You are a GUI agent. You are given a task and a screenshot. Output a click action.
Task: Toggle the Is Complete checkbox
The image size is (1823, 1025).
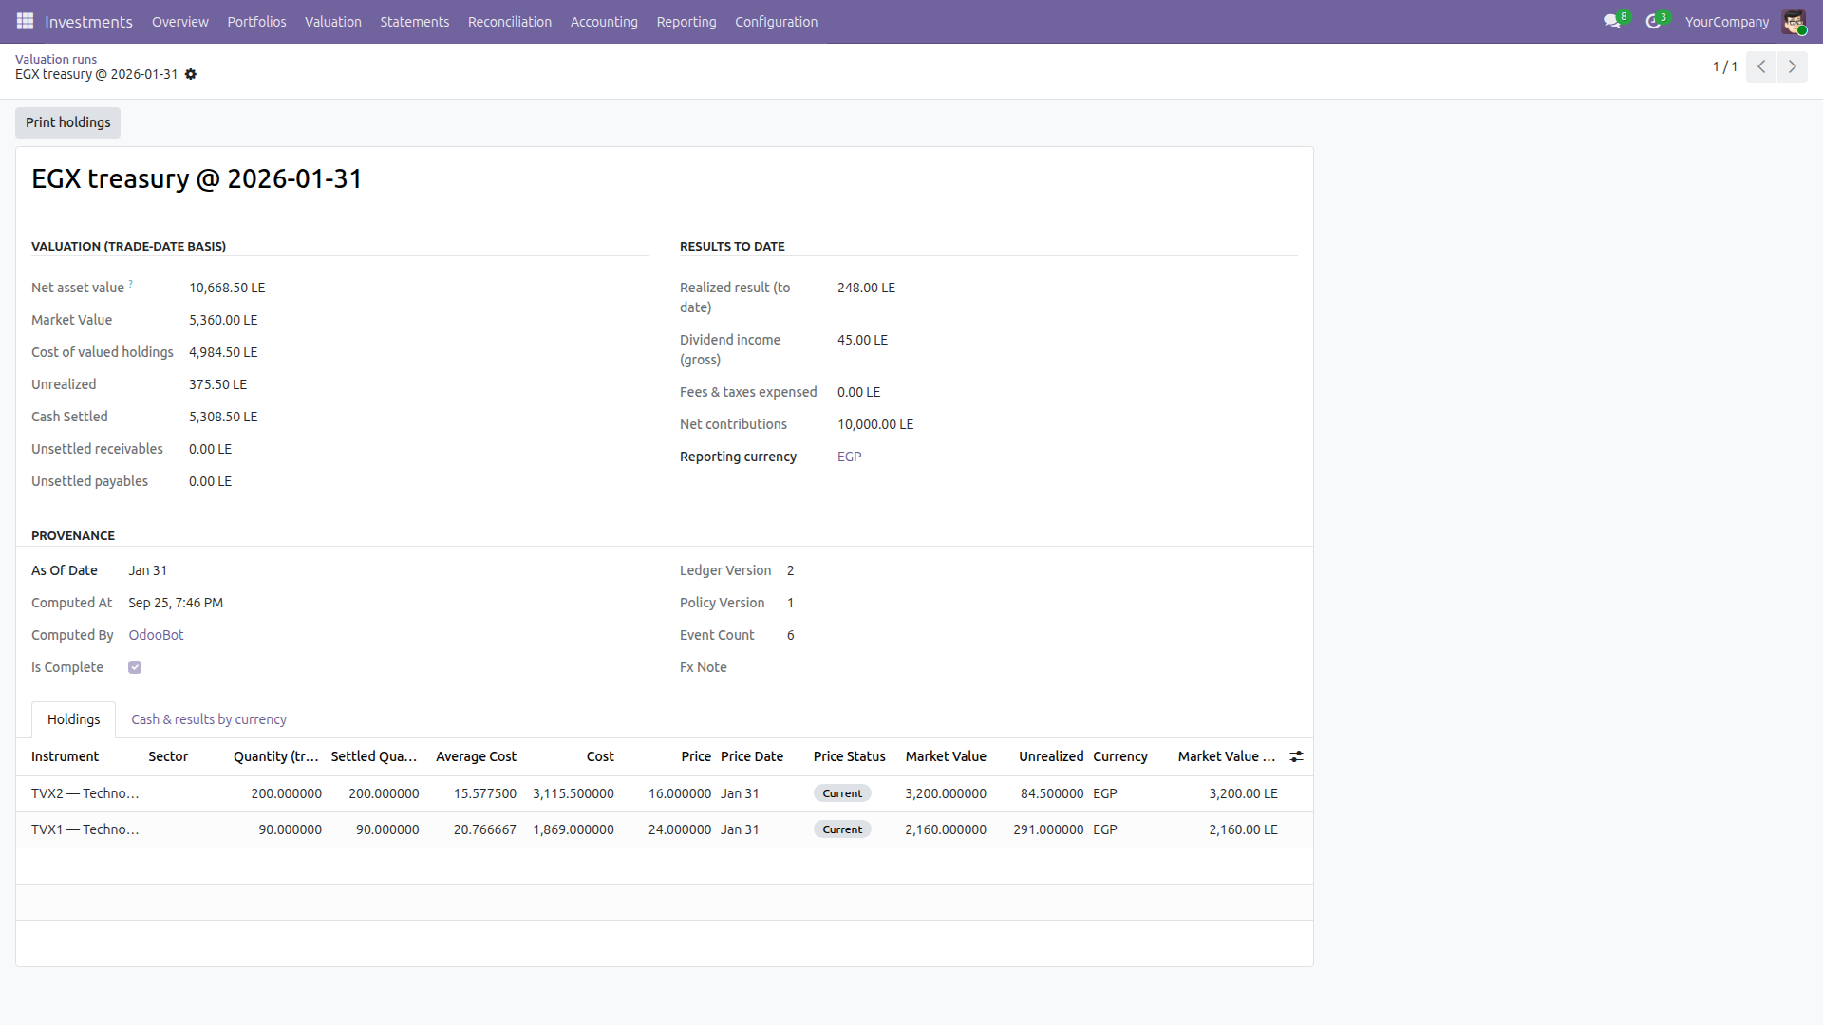[x=135, y=667]
